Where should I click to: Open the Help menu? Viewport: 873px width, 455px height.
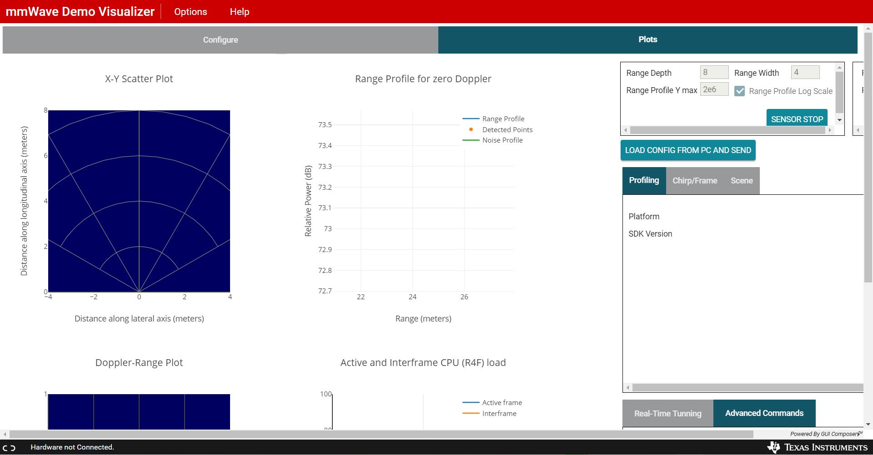click(240, 12)
